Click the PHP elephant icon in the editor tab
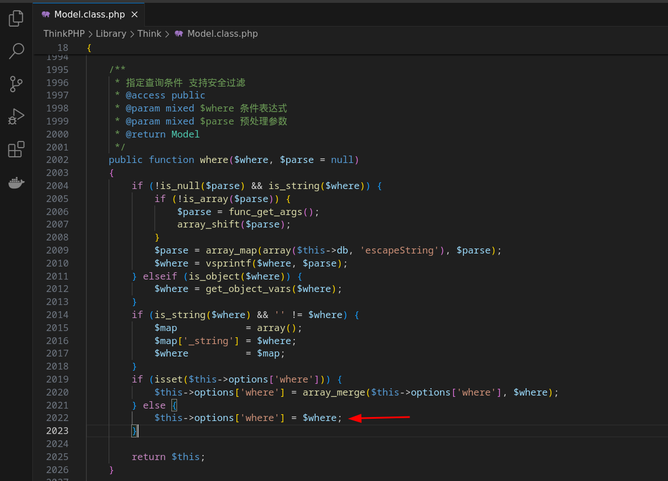Screen dimensions: 668x481 pyautogui.click(x=46, y=15)
